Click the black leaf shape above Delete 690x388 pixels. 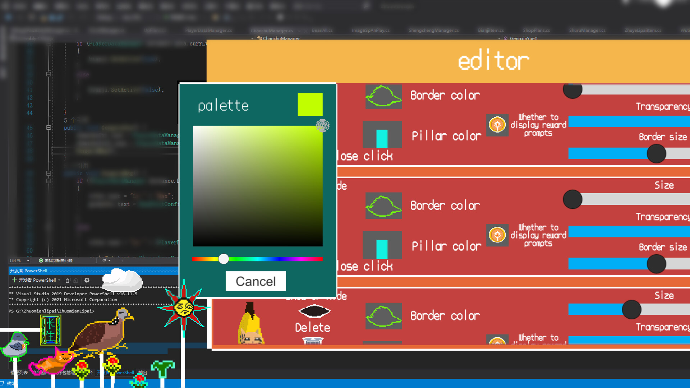click(x=313, y=310)
